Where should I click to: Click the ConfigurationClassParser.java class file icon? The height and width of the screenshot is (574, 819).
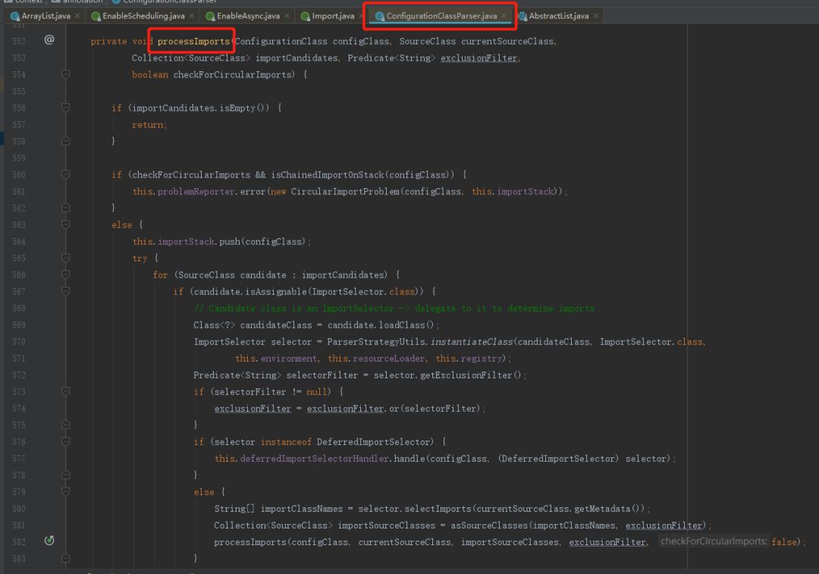click(x=380, y=16)
